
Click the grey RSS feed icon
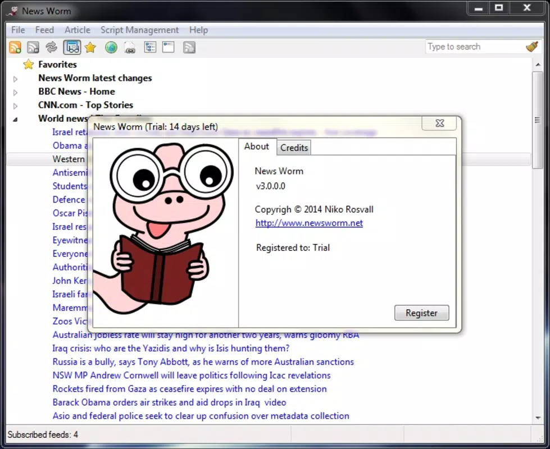click(189, 47)
